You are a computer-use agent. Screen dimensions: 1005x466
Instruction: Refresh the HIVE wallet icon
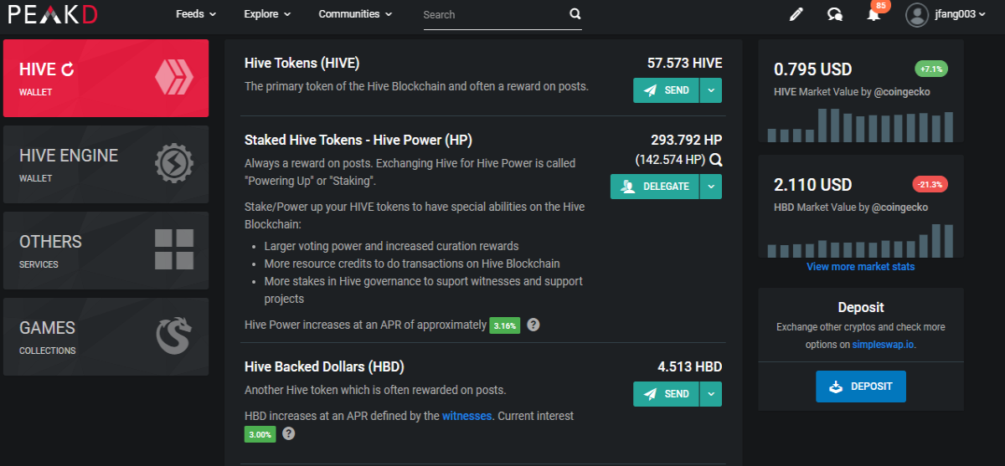click(68, 70)
